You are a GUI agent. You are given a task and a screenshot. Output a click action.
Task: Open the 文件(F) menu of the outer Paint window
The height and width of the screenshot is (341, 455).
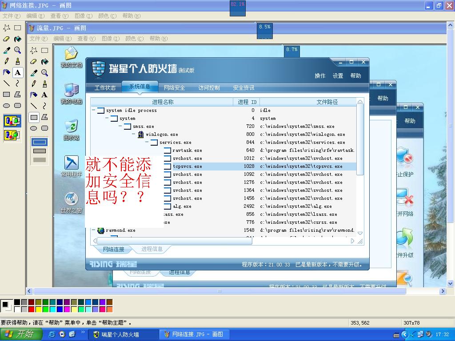point(12,16)
